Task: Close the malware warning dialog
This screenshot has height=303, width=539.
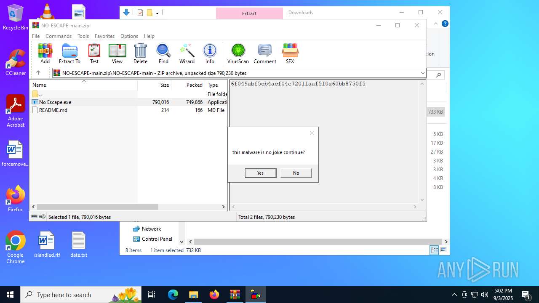Action: click(312, 133)
